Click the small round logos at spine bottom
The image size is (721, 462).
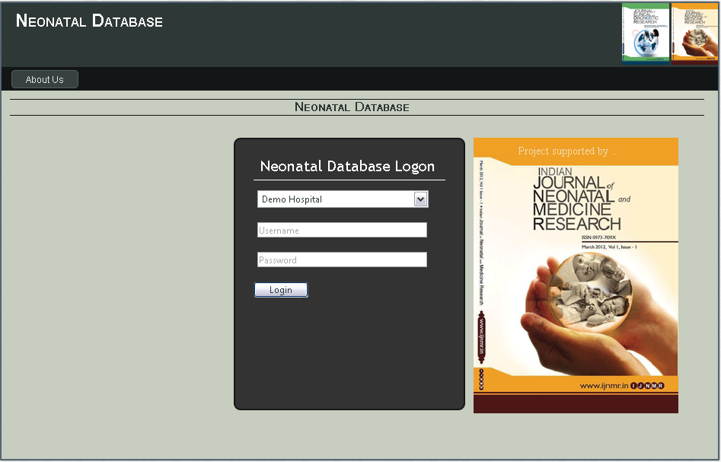click(482, 376)
